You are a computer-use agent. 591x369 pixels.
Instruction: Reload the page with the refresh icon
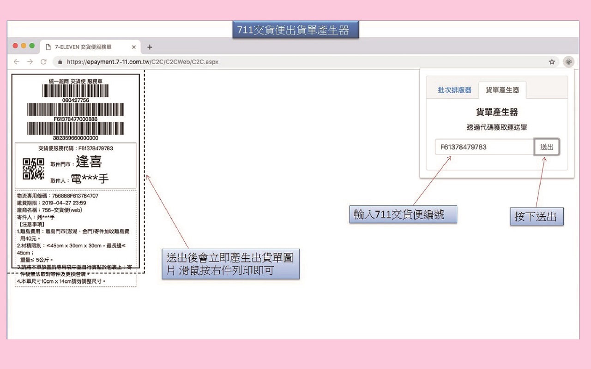pyautogui.click(x=43, y=61)
